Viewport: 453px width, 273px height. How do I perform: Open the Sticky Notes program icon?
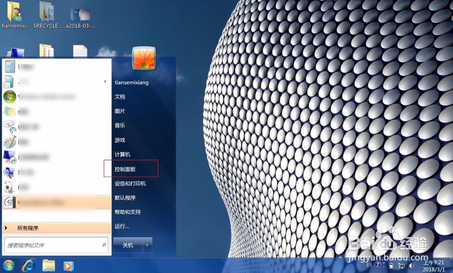(10, 111)
